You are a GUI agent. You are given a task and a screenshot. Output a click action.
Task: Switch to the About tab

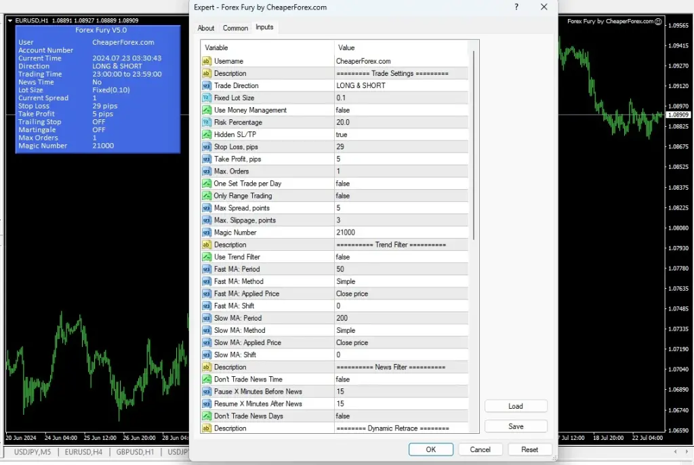[206, 28]
